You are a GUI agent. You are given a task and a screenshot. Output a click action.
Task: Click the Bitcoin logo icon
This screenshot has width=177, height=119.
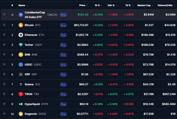click(x=21, y=25)
